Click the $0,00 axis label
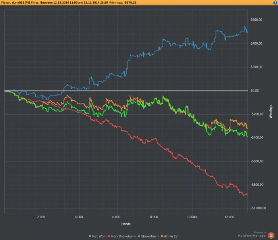This screenshot has width=278, height=240. click(255, 91)
